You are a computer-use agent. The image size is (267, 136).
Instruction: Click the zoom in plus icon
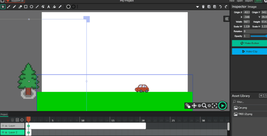pyautogui.click(x=199, y=106)
